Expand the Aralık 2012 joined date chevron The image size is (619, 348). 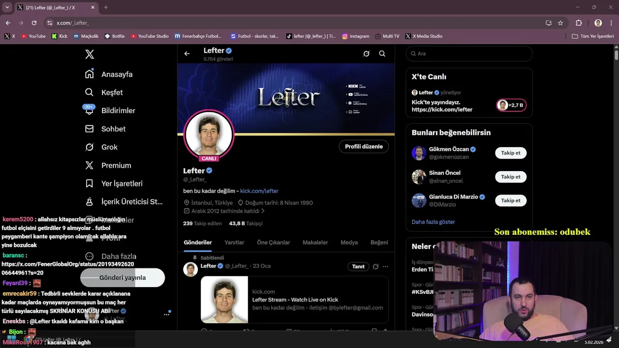(263, 211)
